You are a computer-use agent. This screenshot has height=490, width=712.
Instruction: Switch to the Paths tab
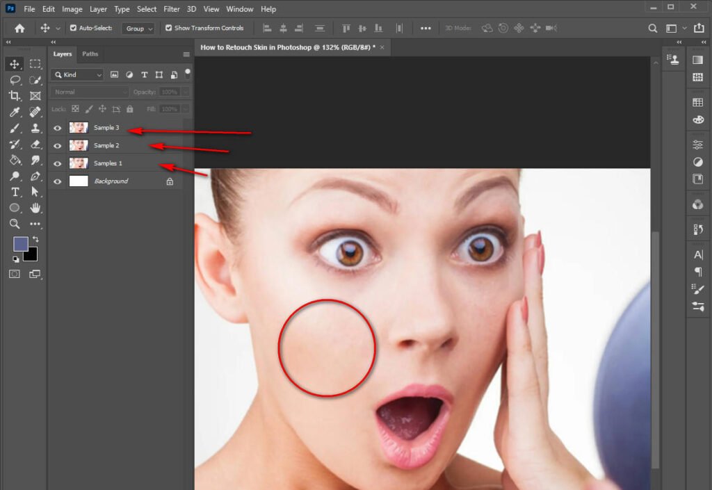click(90, 54)
